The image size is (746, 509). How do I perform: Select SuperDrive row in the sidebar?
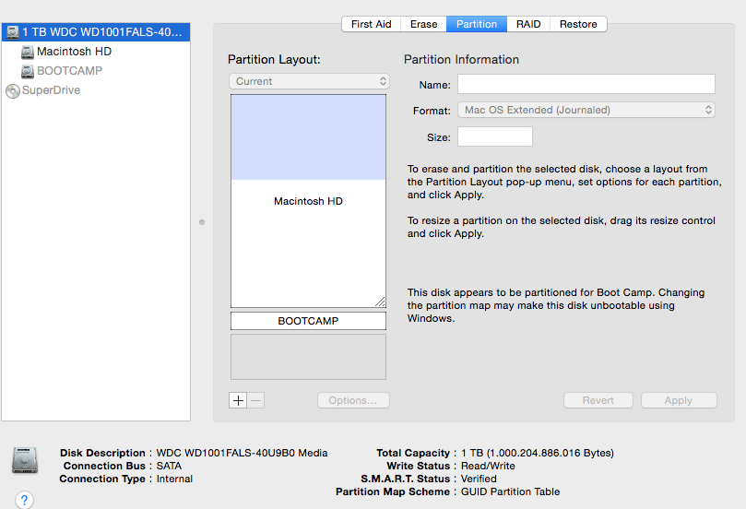pos(96,91)
